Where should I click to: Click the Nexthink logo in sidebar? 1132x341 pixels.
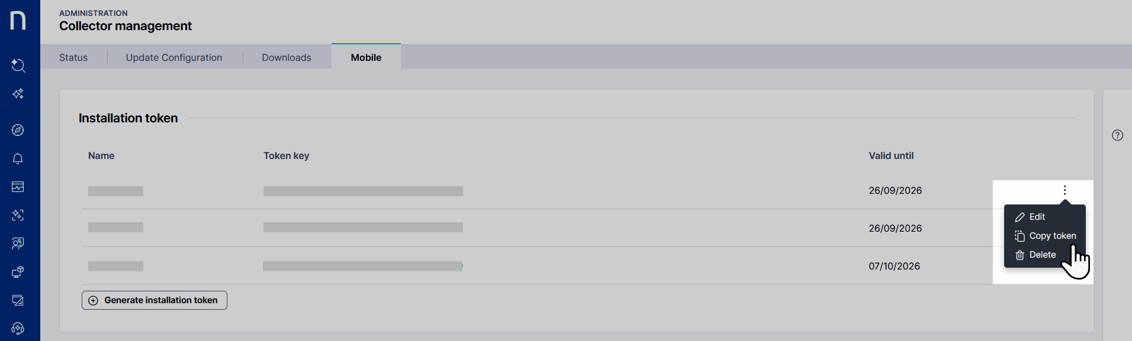point(18,20)
